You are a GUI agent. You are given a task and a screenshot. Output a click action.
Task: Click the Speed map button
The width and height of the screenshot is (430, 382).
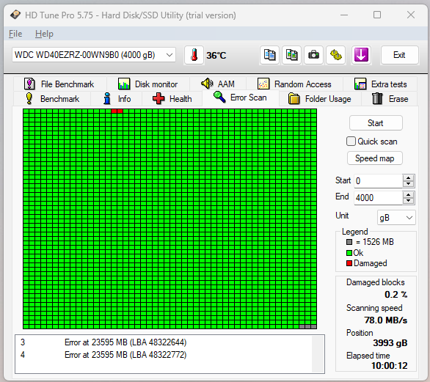[x=375, y=158]
